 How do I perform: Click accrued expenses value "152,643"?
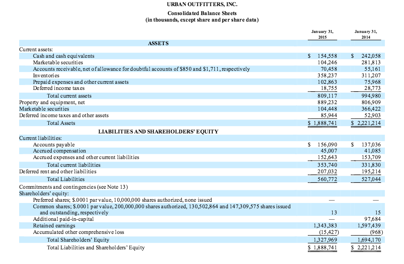coord(327,157)
